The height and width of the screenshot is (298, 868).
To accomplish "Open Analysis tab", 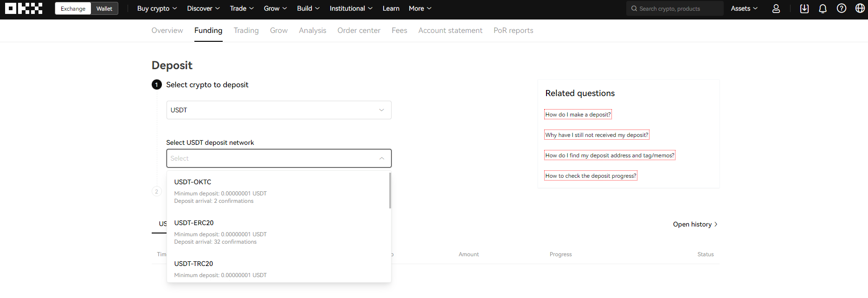I will point(312,31).
